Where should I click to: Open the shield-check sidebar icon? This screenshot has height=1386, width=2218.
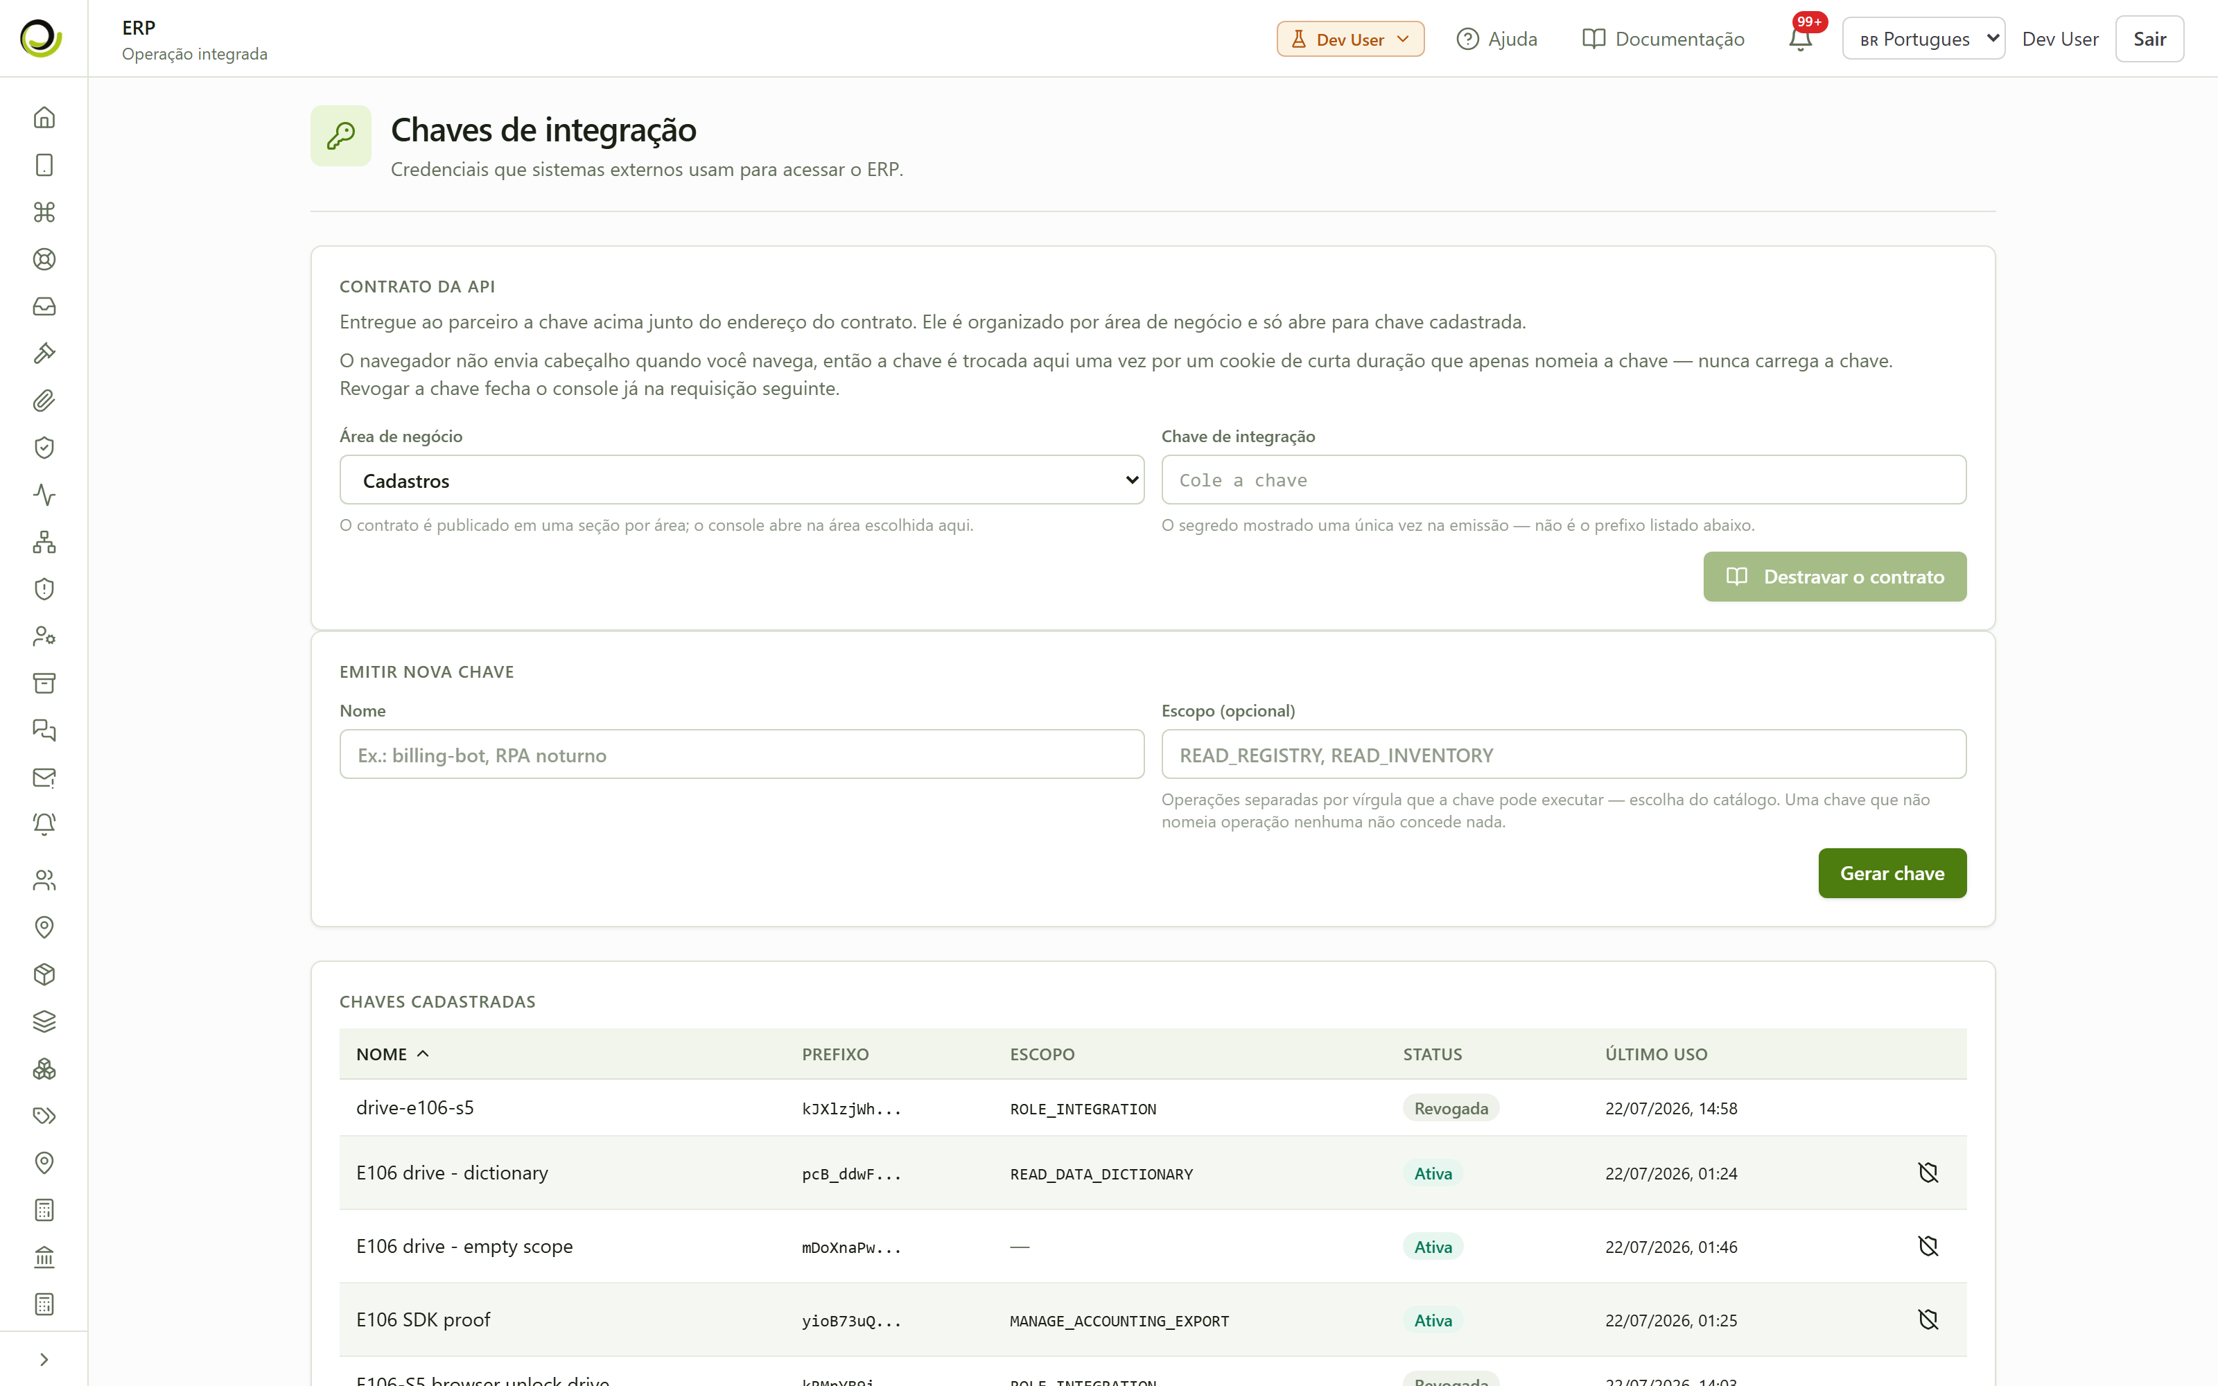[44, 448]
